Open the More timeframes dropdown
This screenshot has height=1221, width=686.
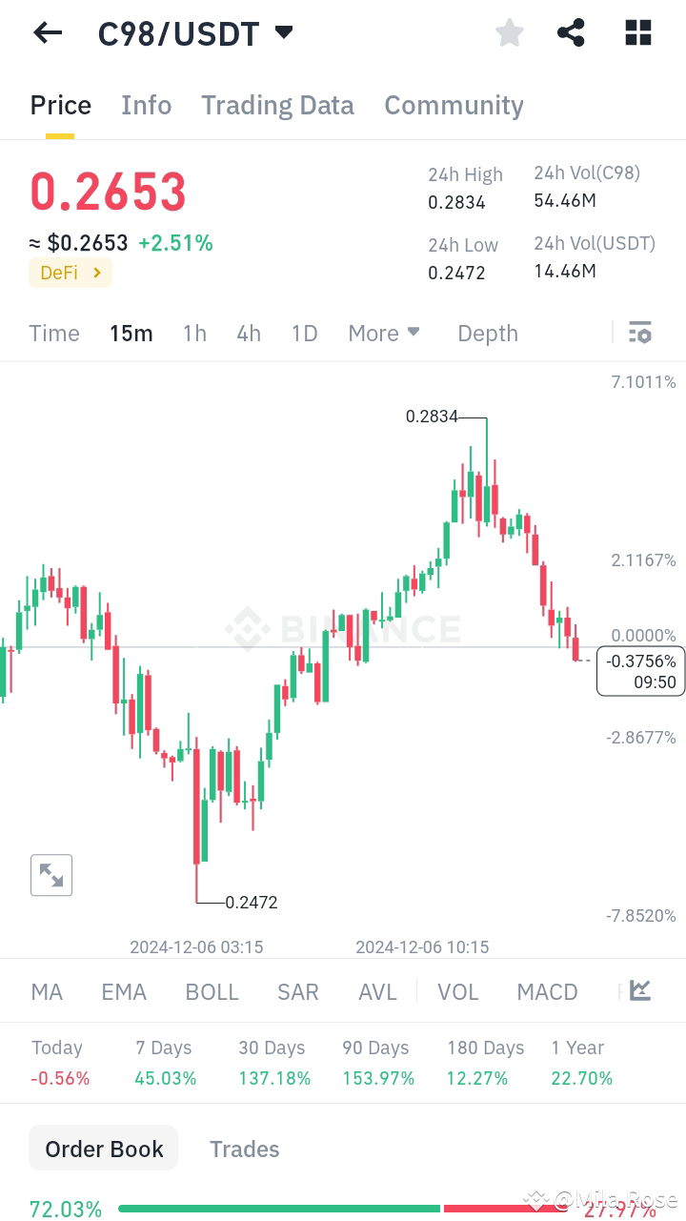point(383,333)
